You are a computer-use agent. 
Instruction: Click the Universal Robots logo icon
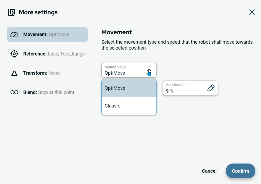click(x=11, y=12)
